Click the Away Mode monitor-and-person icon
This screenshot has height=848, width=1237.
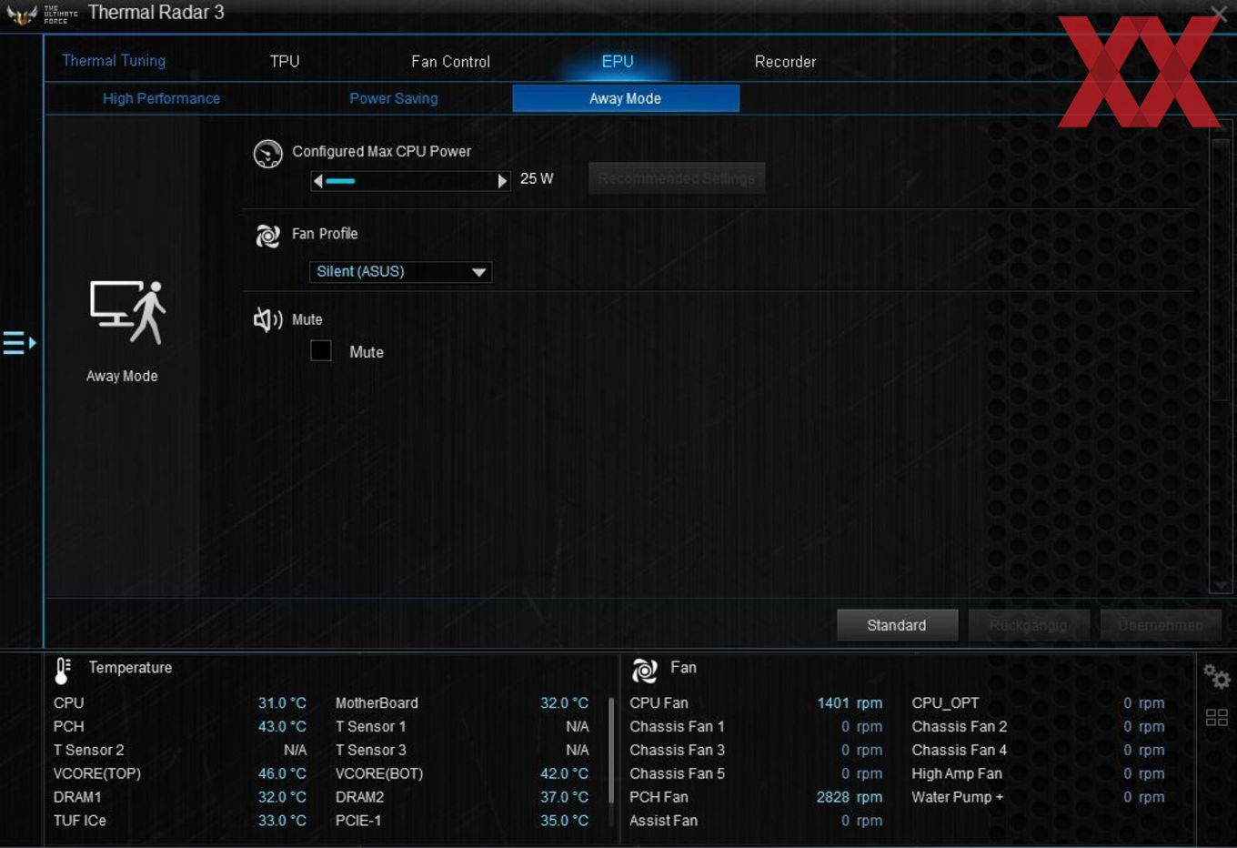click(128, 312)
